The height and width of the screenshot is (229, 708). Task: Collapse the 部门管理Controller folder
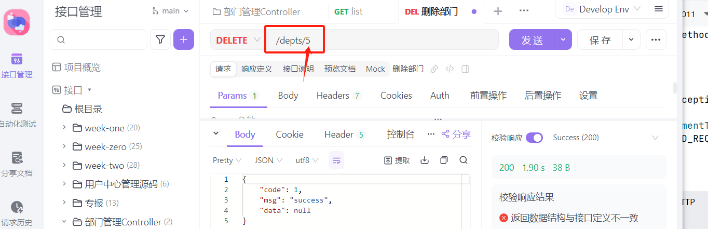64,222
